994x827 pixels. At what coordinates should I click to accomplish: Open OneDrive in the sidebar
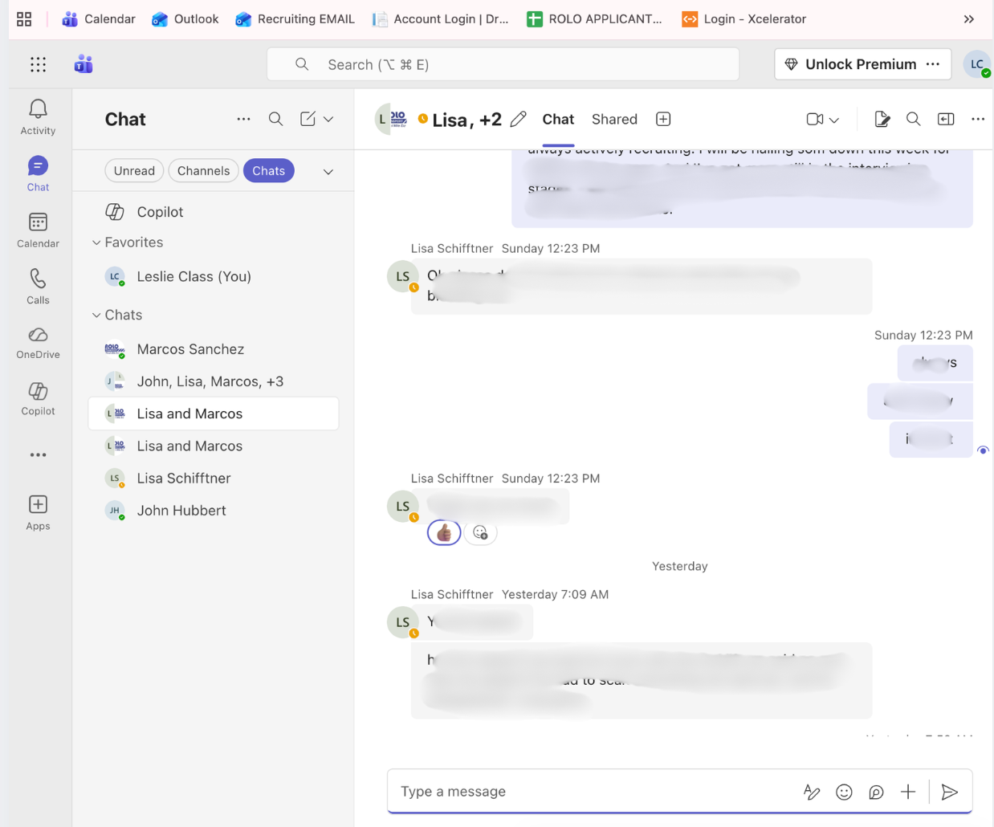(38, 342)
